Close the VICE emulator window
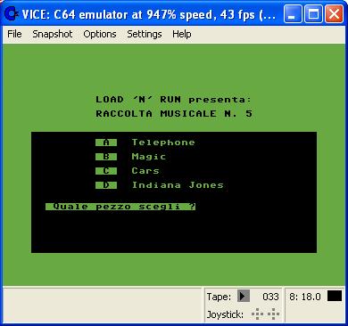Image resolution: width=348 pixels, height=326 pixels. coord(334,13)
